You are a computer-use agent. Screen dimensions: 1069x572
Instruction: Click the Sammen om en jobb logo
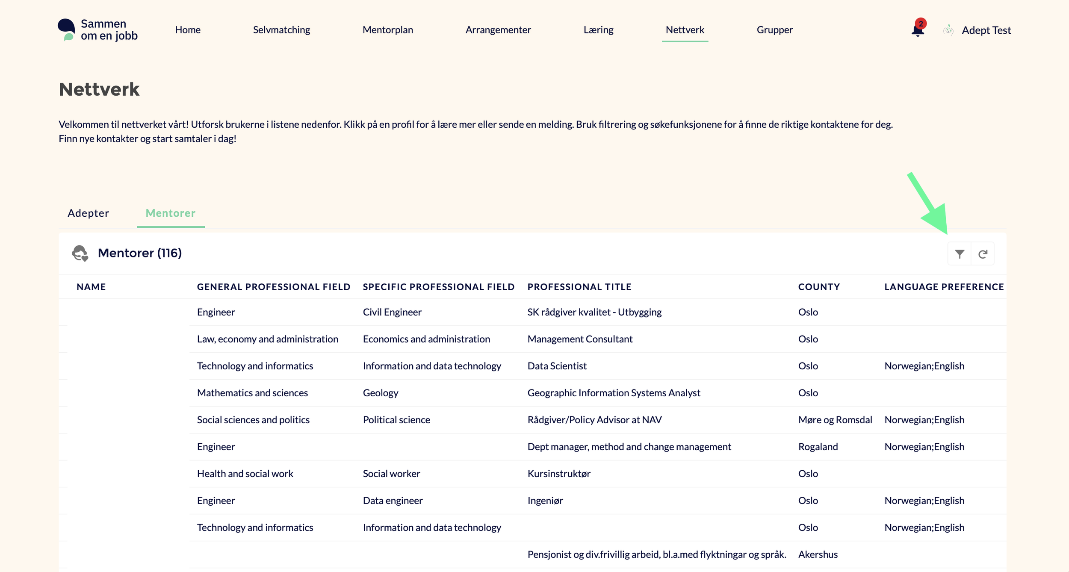98,30
